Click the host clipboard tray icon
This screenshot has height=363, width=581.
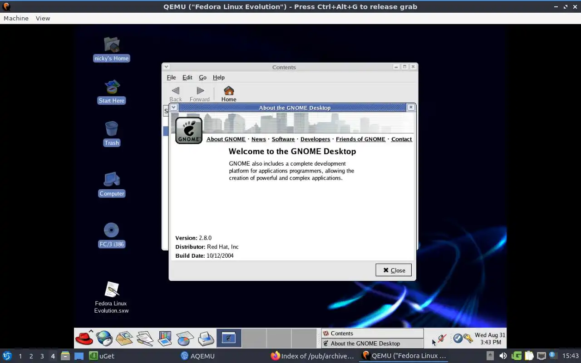[529, 356]
